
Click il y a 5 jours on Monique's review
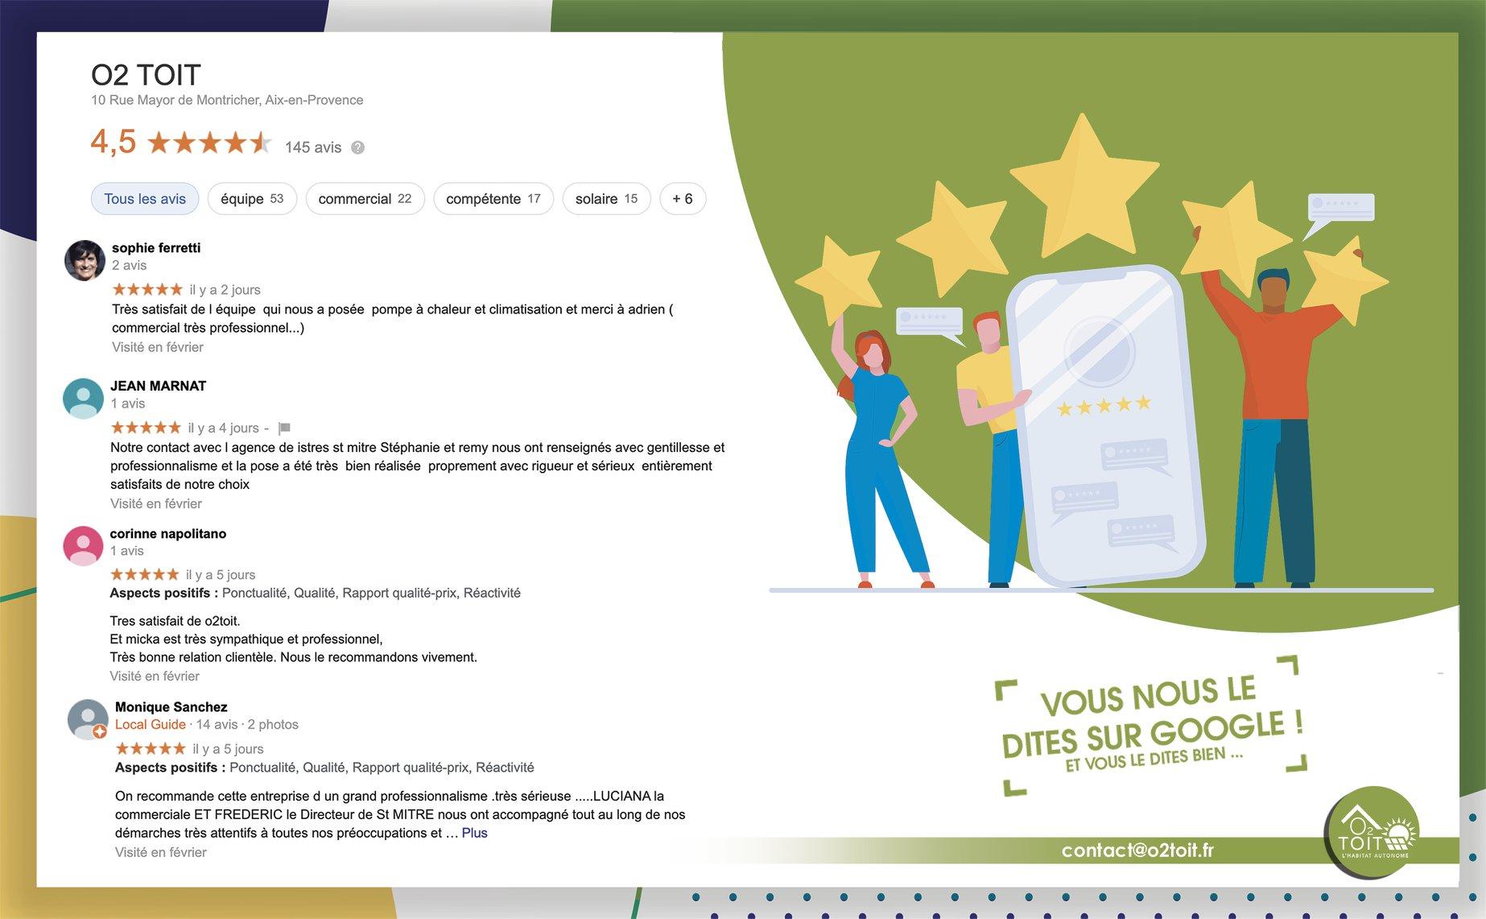tap(229, 749)
